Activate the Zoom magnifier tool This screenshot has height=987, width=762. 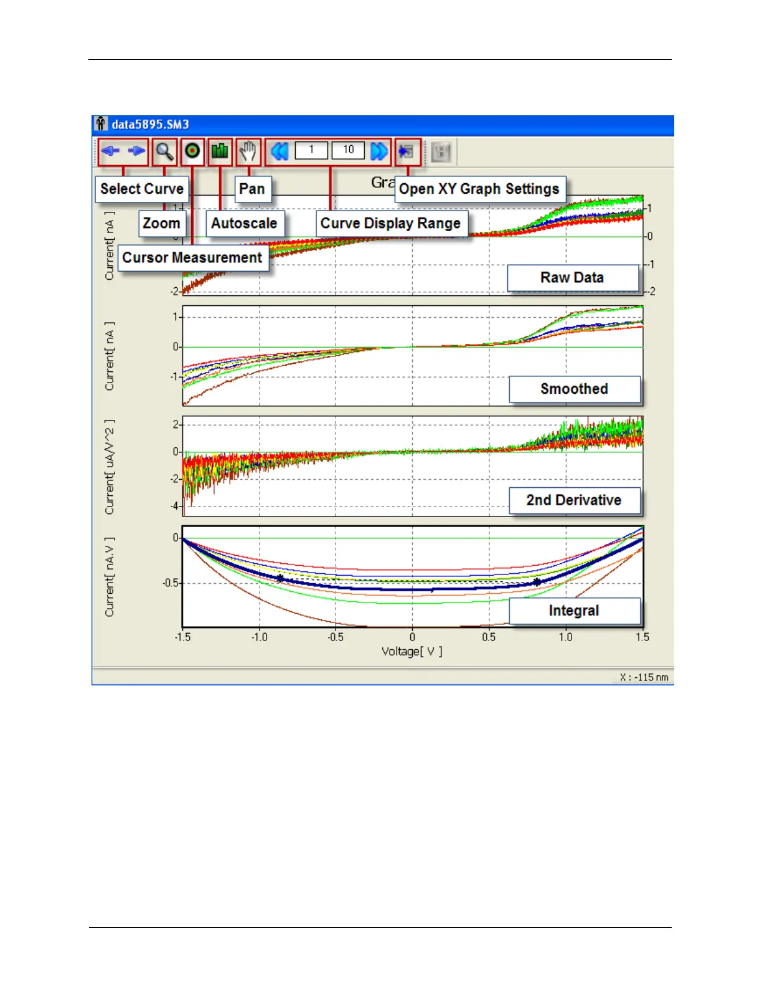pos(164,151)
